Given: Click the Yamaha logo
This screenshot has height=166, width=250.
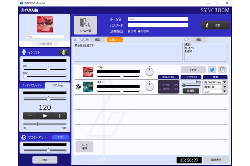Looking at the screenshot, I should pyautogui.click(x=29, y=10).
